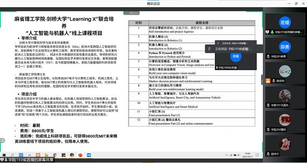Viewport: 307px width, 163px height.
Task: Click the 剑桥大学计算机科学与技术系终身教授 subheading
Action: pos(44,42)
